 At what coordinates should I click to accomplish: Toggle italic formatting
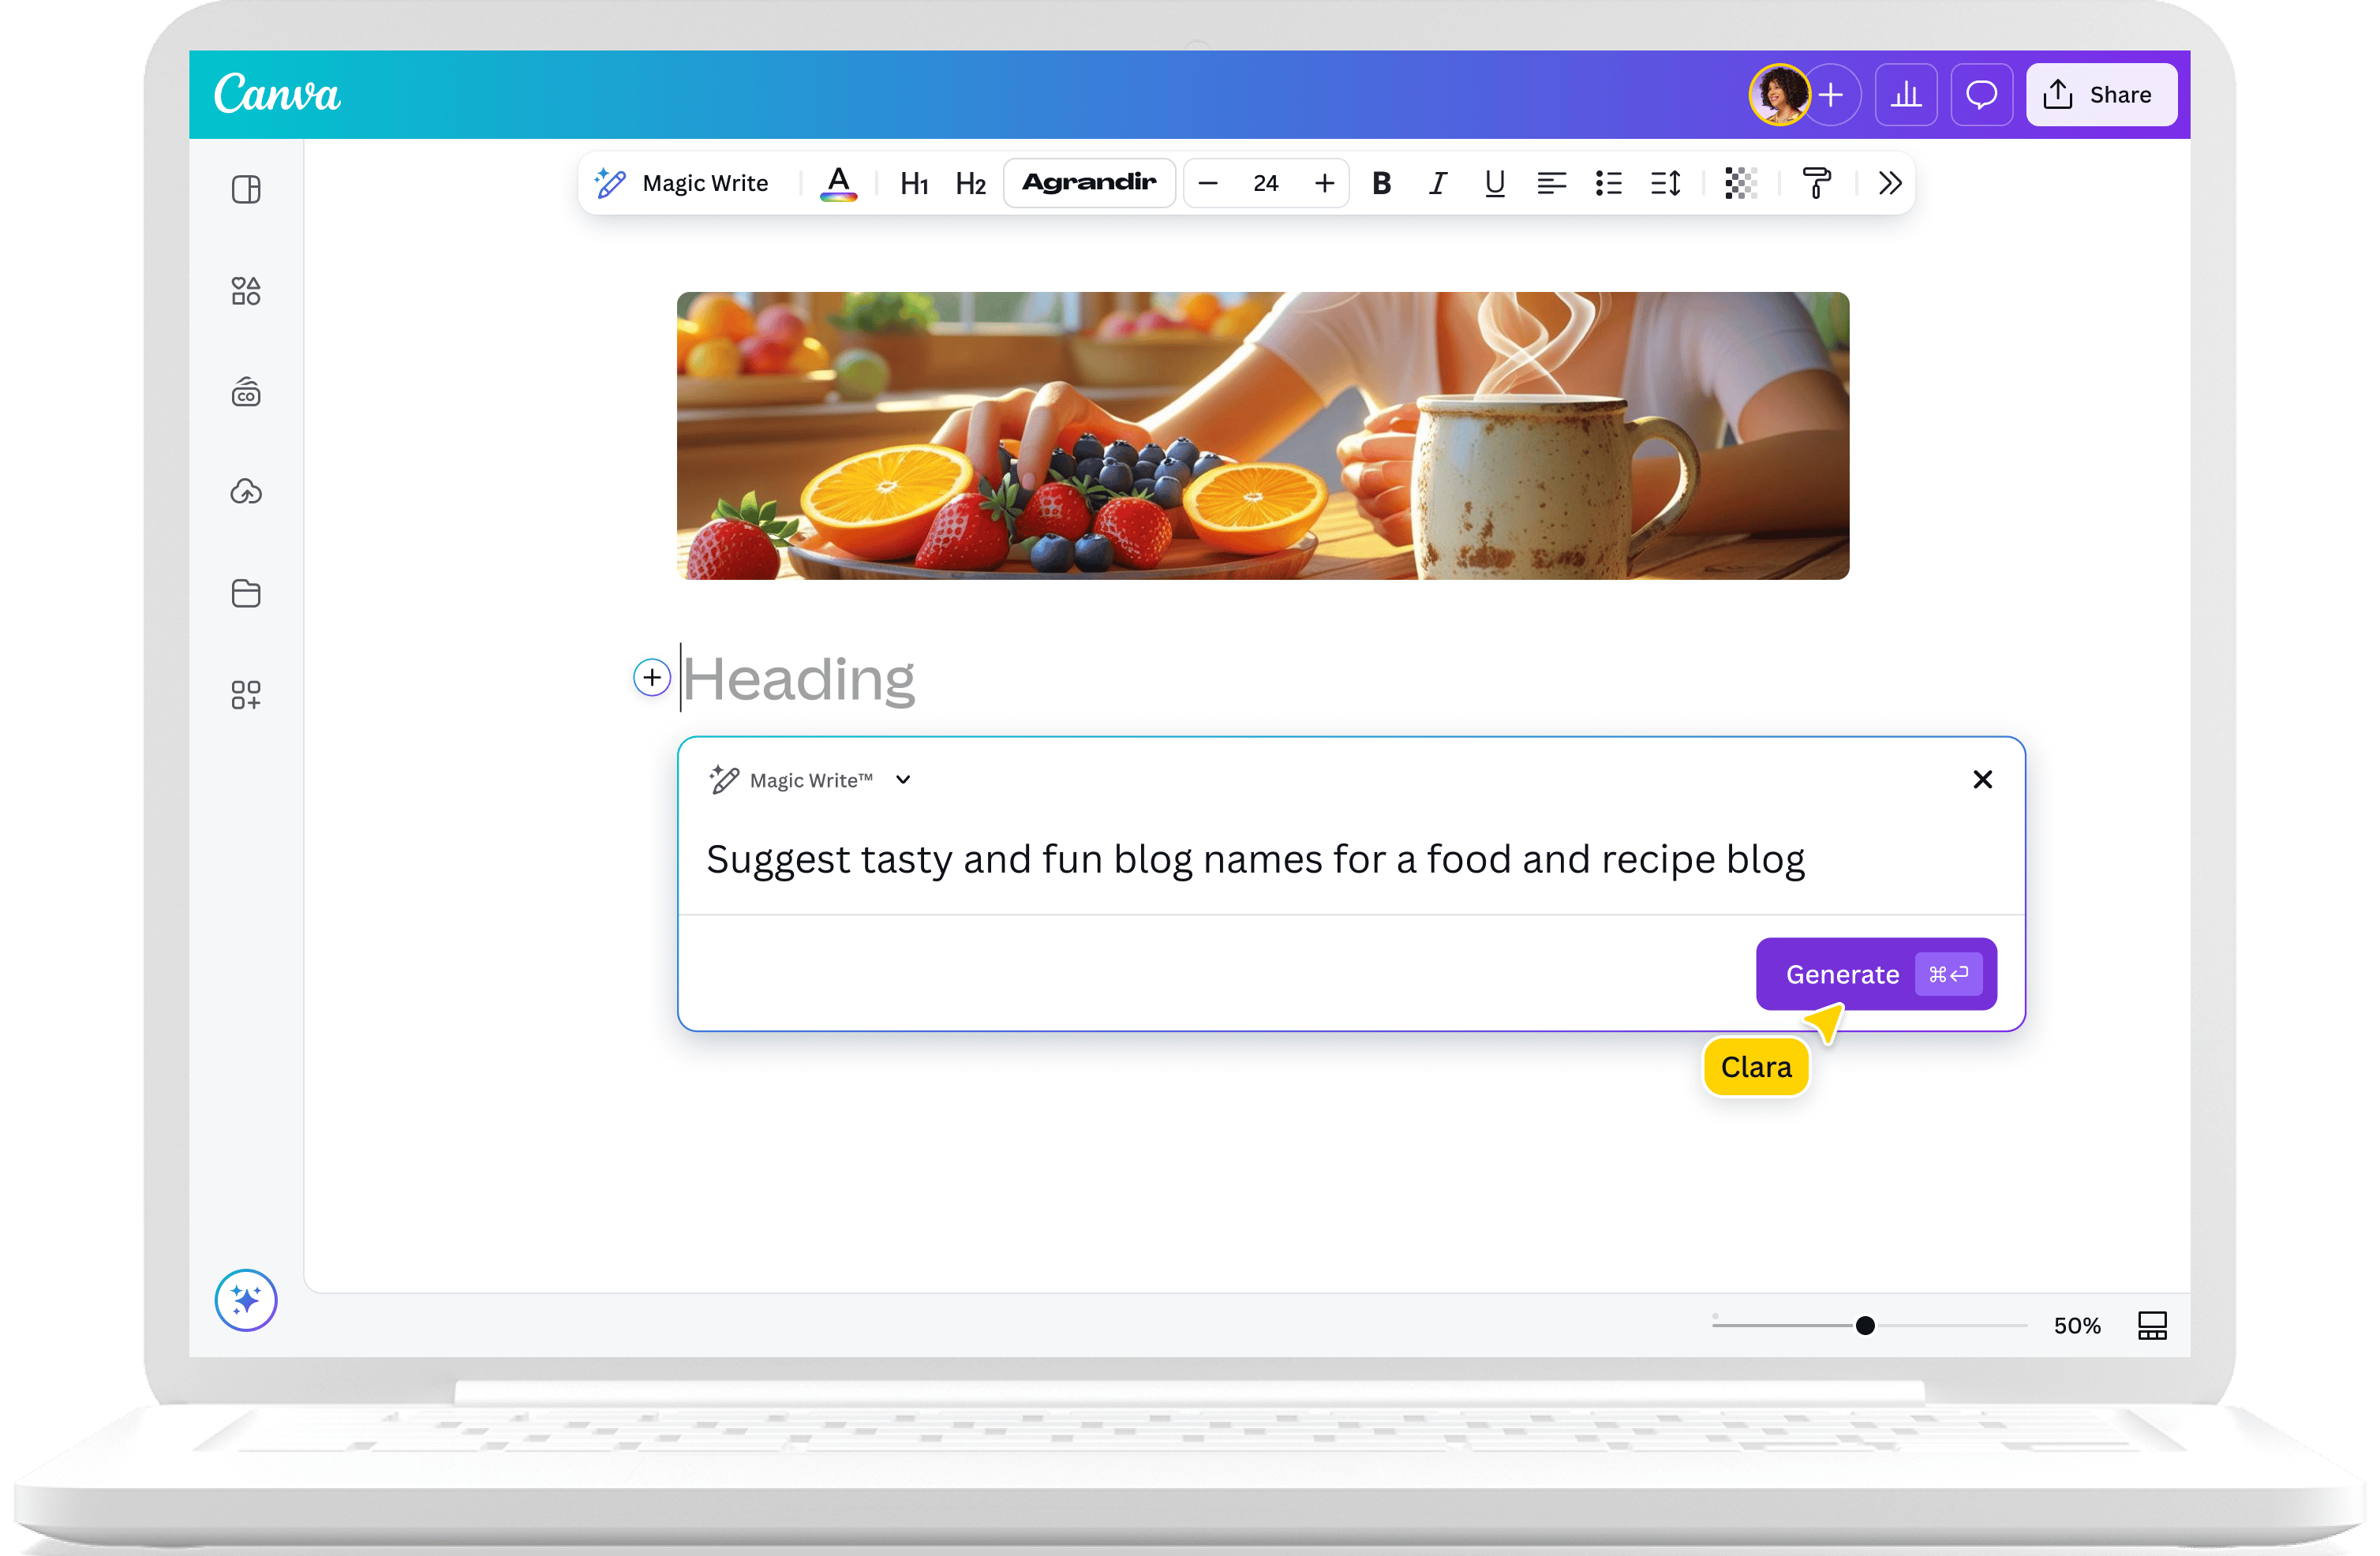(1437, 183)
